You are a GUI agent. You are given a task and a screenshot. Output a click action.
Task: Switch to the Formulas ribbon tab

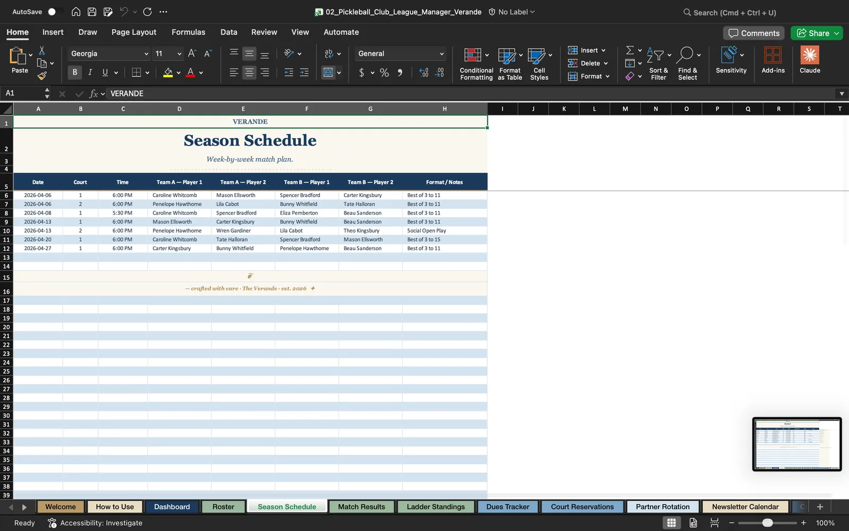click(x=188, y=32)
